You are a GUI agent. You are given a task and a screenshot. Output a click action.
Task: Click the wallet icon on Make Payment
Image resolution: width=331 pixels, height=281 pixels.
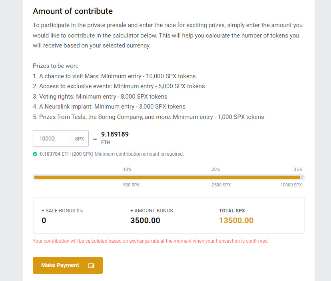(91, 265)
